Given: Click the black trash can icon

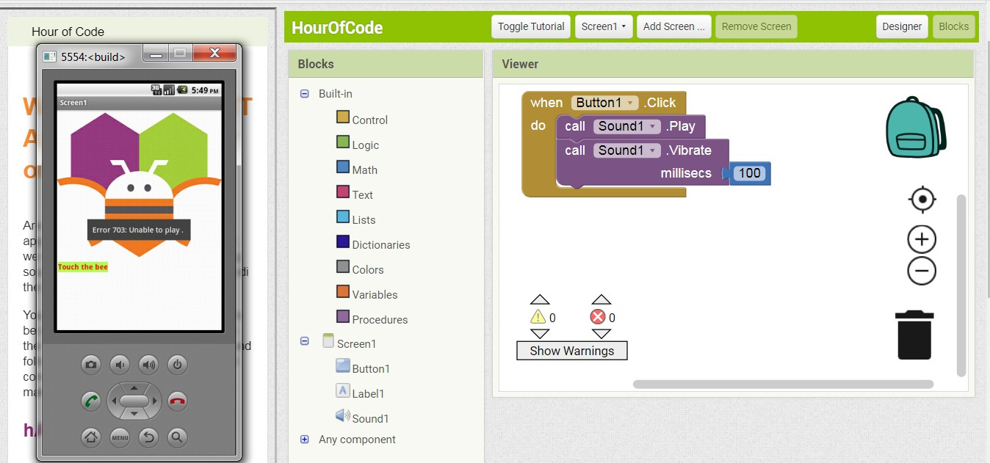Looking at the screenshot, I should coord(914,335).
